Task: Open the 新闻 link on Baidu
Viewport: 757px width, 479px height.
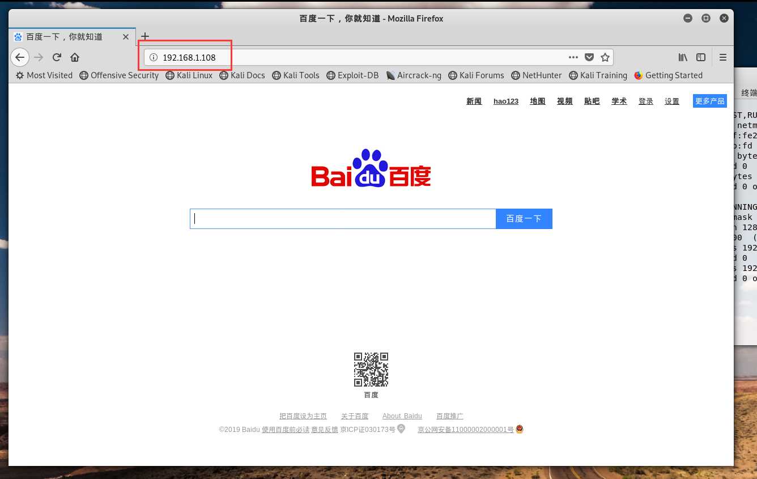Action: (474, 101)
